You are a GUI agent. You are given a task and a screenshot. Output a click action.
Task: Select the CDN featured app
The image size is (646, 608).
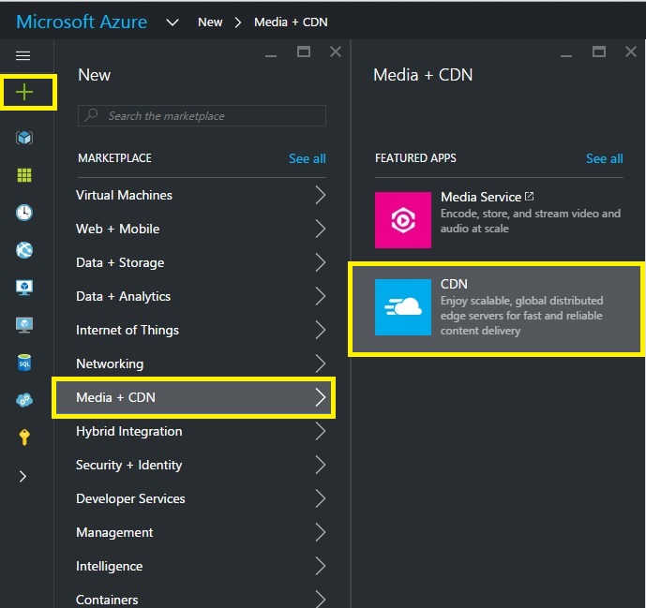point(495,307)
